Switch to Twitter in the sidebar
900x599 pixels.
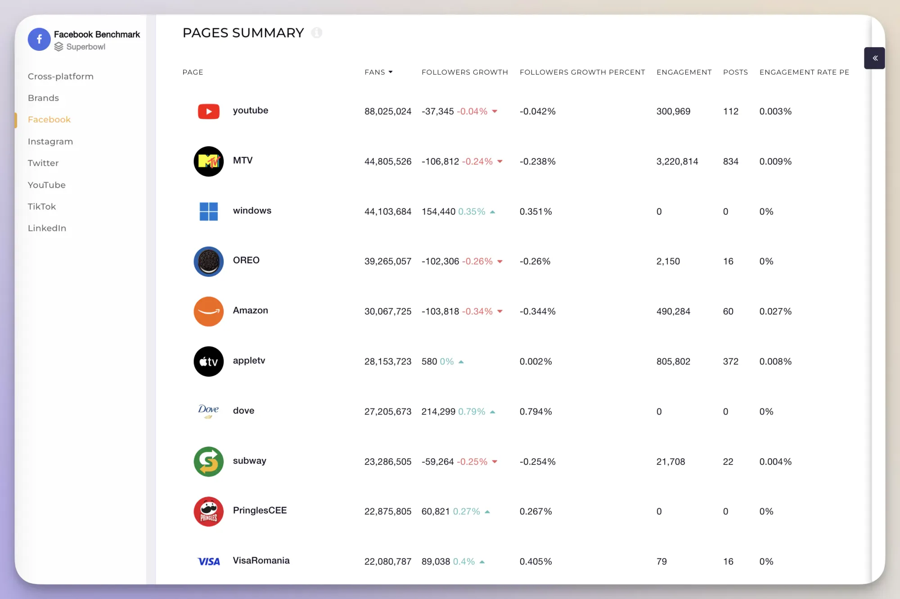43,163
